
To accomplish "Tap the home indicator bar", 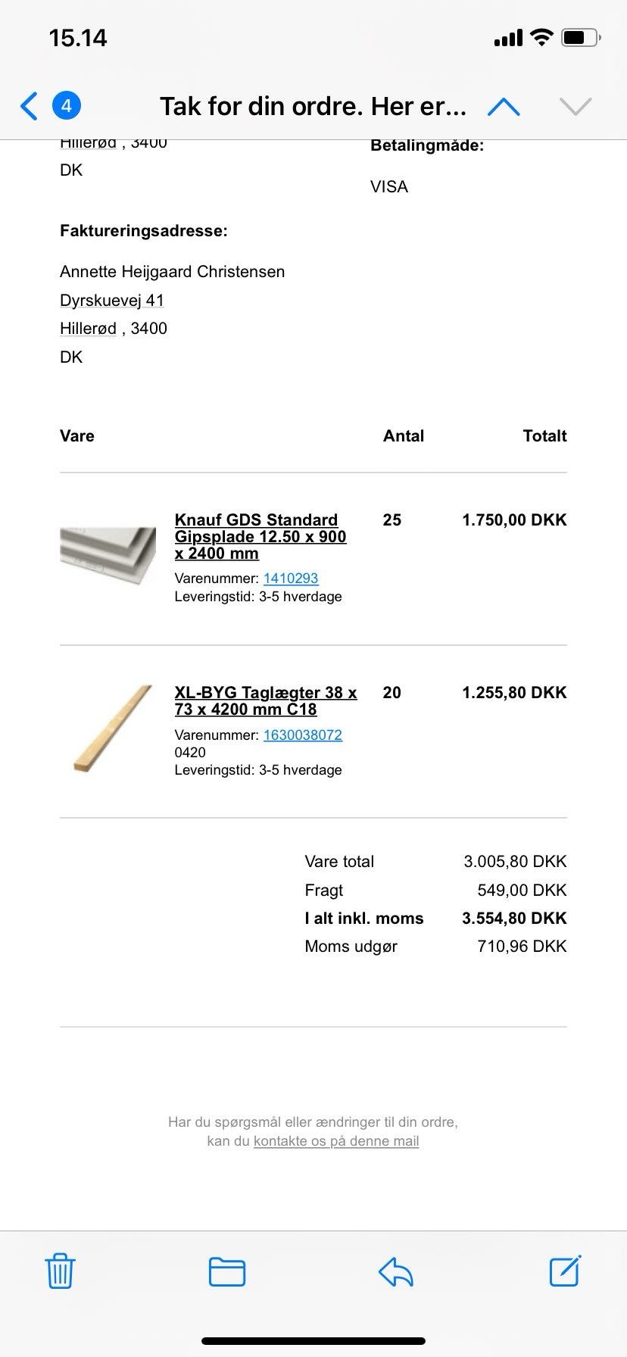I will 313,1341.
